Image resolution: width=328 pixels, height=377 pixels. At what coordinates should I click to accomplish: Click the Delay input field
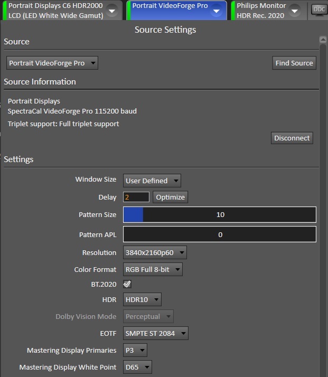pyautogui.click(x=136, y=197)
